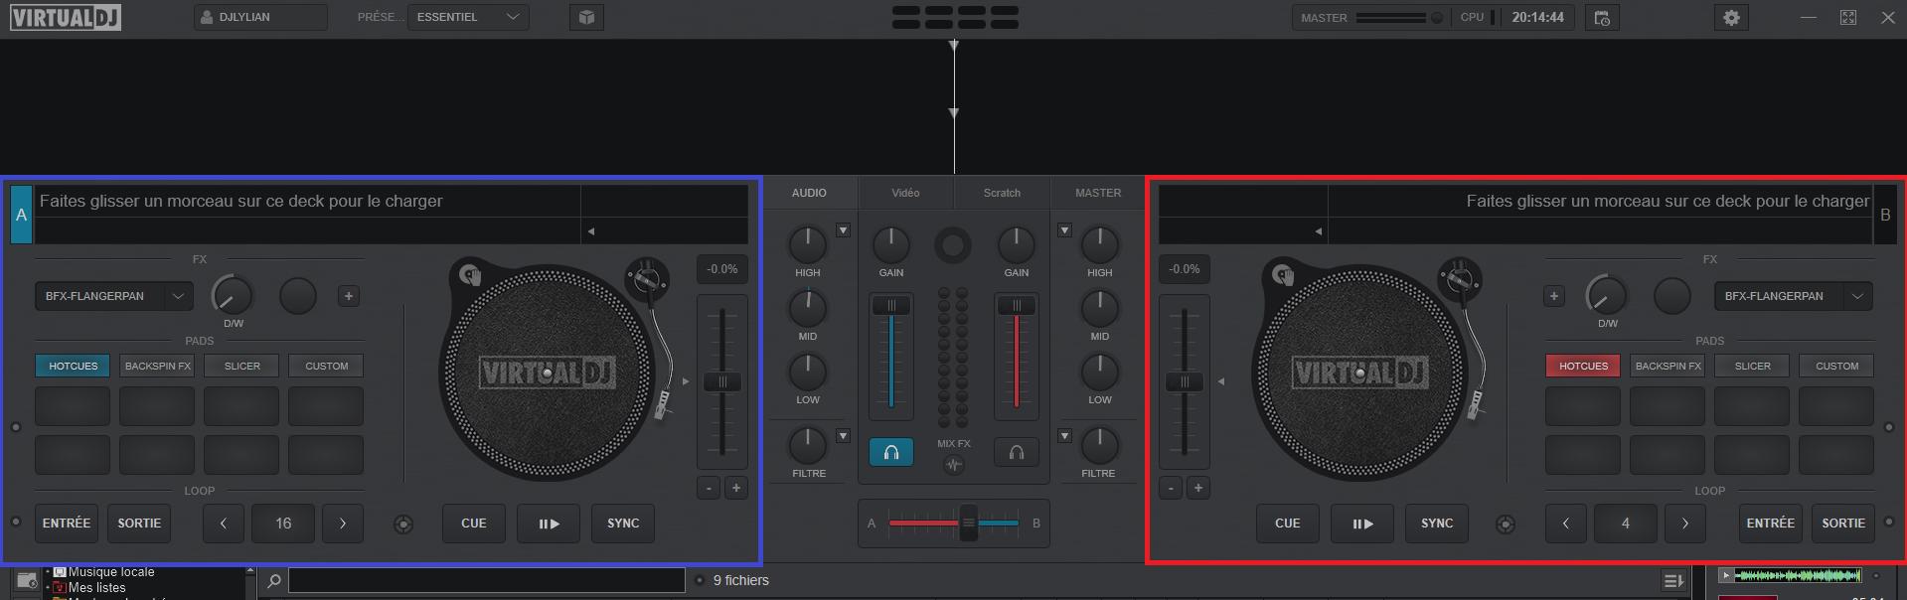Open the sidelist panel icon at bottom right
The height and width of the screenshot is (600, 1907).
(x=1673, y=581)
